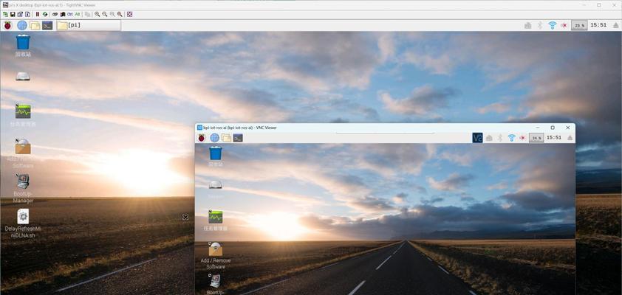The image size is (622, 295).
Task: Open Terminal icon in VNC Viewer window
Action: [238, 138]
